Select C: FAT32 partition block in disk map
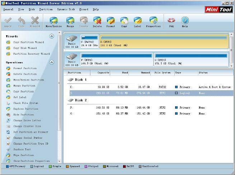Viewport: 235px width, 175px height. click(89, 41)
